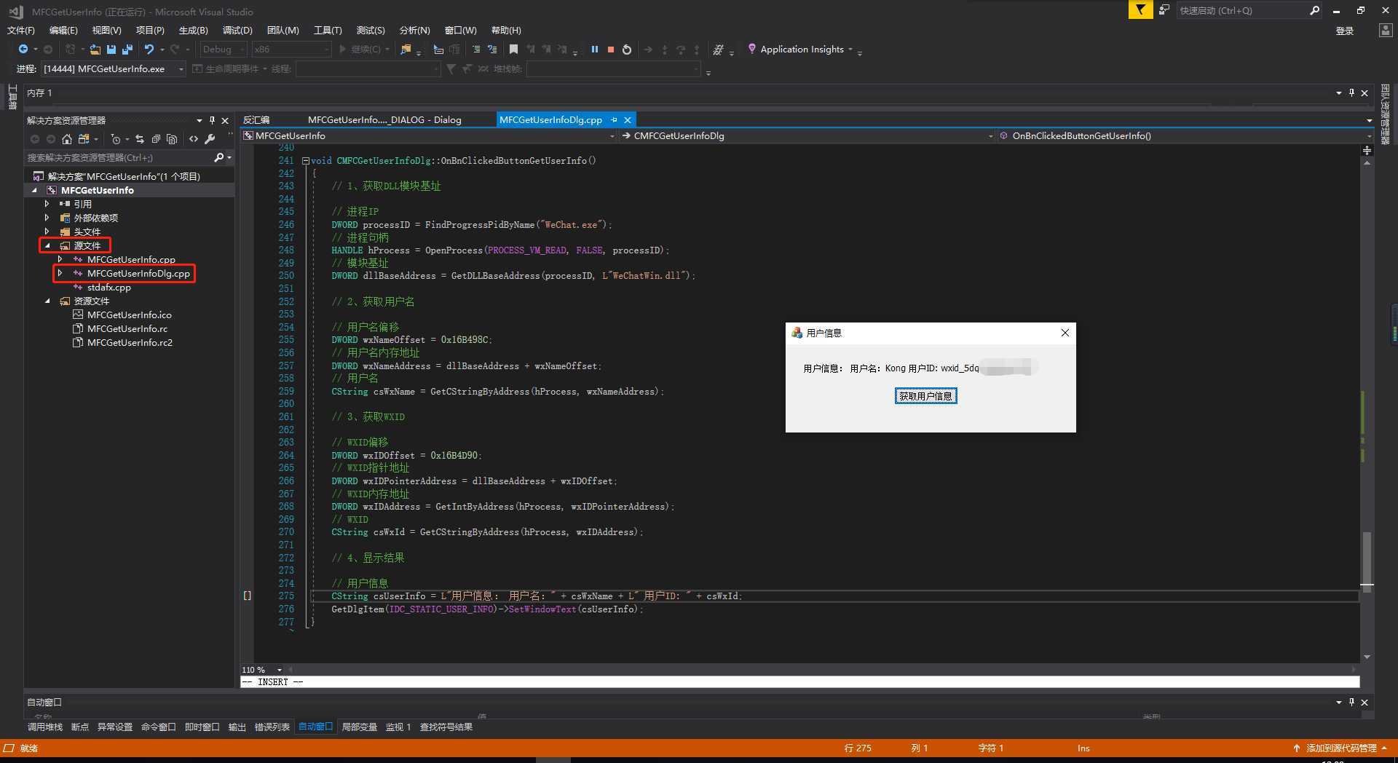The image size is (1398, 763).
Task: Switch to the 反汇编 tab
Action: tap(256, 119)
